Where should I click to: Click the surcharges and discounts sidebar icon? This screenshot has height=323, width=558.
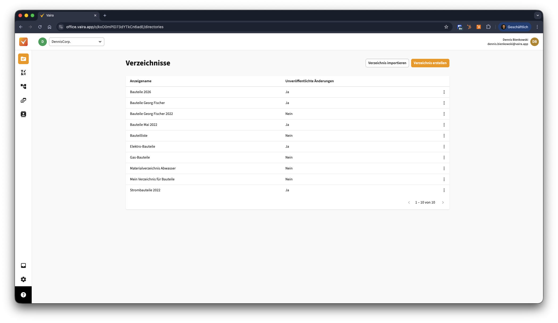tap(23, 73)
